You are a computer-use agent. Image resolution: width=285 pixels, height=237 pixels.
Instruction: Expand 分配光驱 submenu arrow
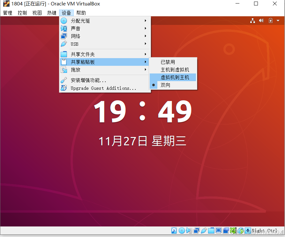(x=146, y=20)
